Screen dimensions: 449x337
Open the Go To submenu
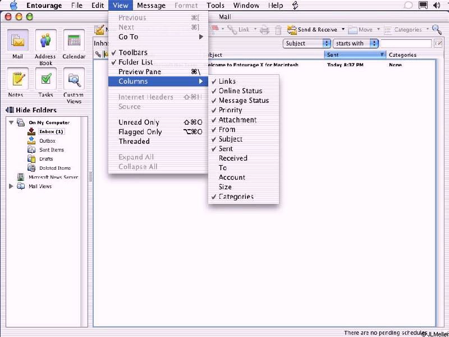[x=158, y=37]
